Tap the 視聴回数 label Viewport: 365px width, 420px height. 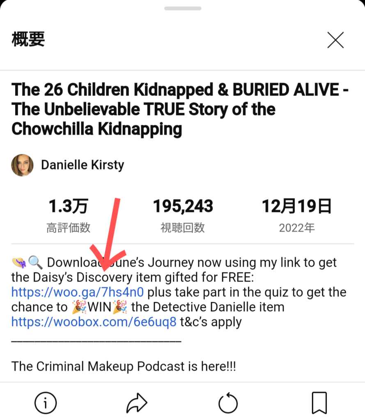pyautogui.click(x=183, y=228)
